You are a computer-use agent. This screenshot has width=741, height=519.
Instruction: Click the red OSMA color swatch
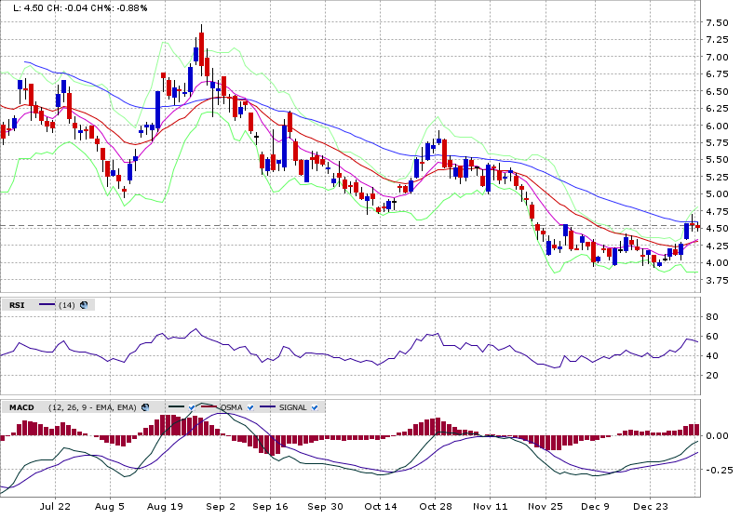[209, 407]
